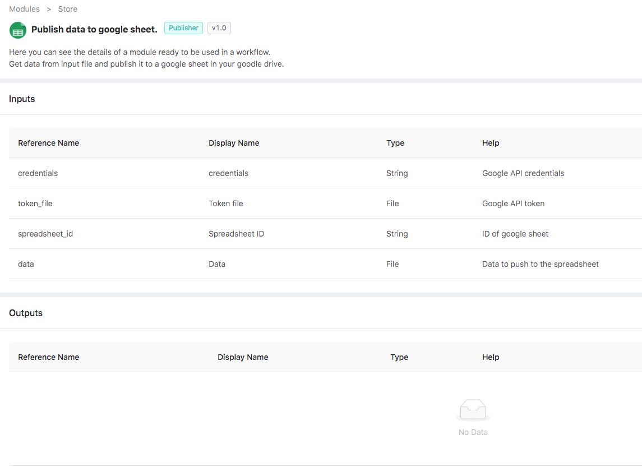This screenshot has width=642, height=472.
Task: Toggle the Outputs section visibility
Action: coord(26,313)
